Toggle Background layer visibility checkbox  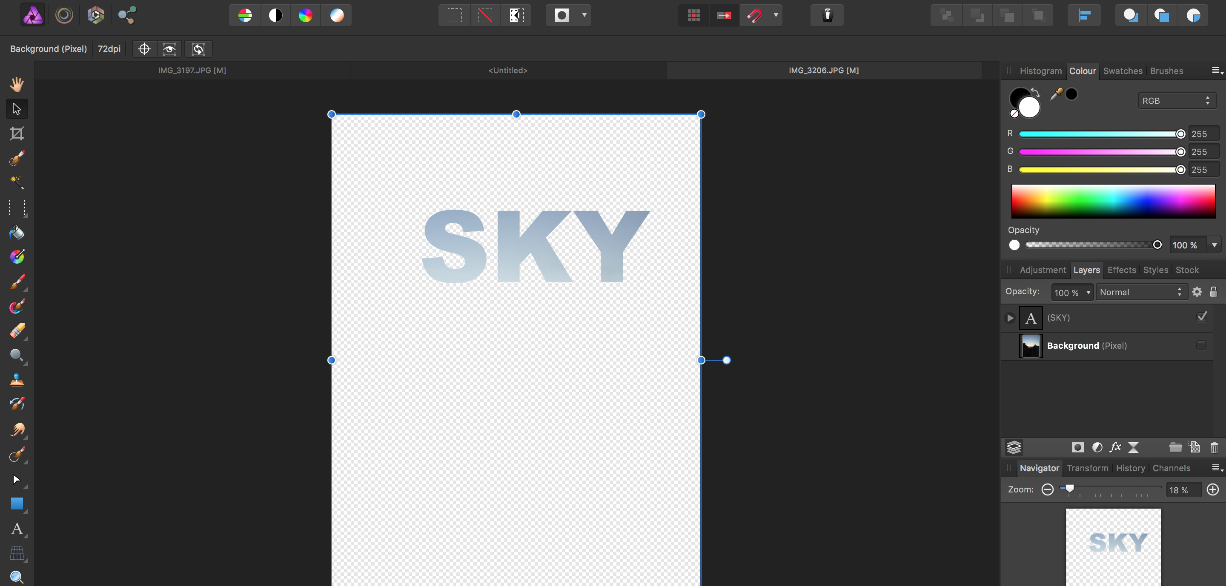point(1201,345)
